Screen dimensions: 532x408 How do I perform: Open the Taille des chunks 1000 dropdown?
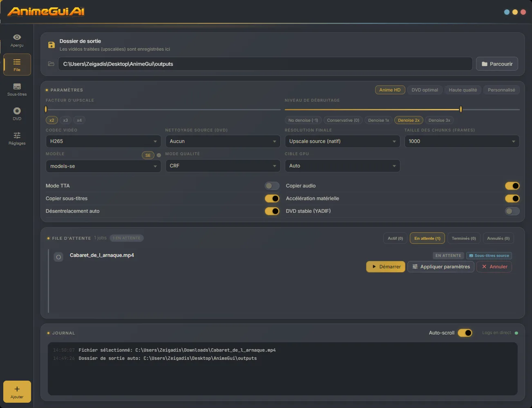[x=462, y=141]
